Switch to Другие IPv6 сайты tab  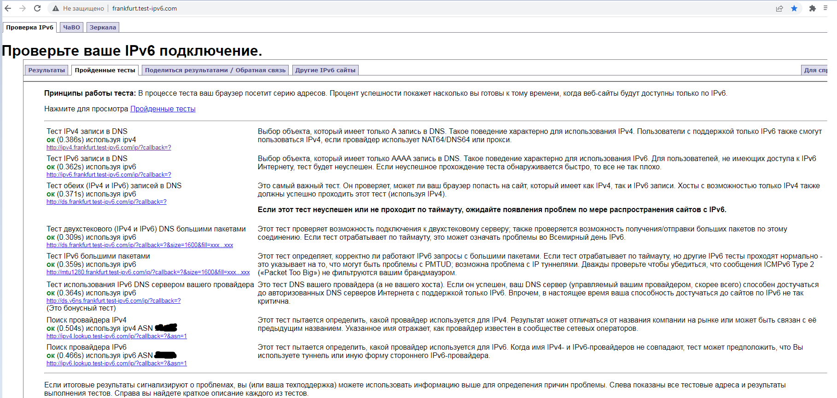325,70
